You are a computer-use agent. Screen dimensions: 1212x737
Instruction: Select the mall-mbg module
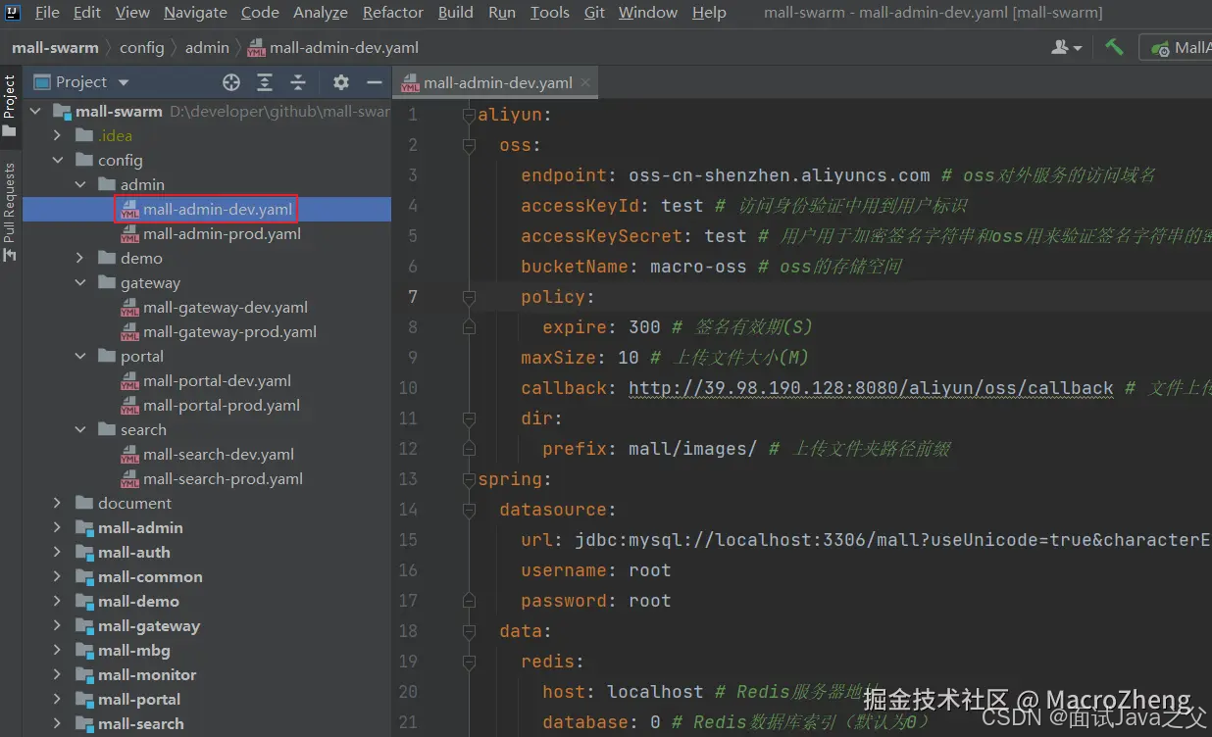pos(134,650)
